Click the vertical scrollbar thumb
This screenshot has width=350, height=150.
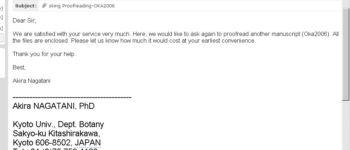[346, 54]
